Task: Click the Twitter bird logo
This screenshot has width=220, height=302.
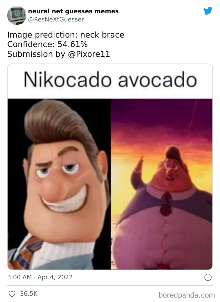Action: point(208,11)
